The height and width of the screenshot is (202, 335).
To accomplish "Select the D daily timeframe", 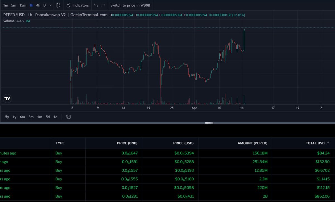I will tap(44, 5).
